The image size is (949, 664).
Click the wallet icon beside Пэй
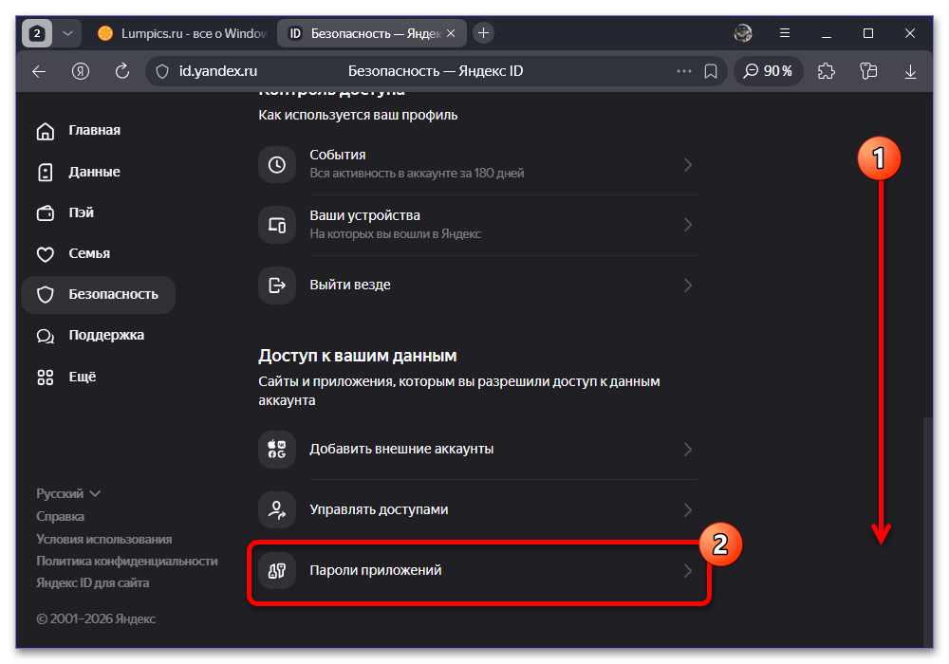pyautogui.click(x=46, y=212)
